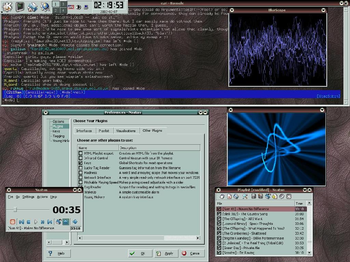
Task: Disable the Keyz plugin checkbox
Action: (x=81, y=163)
